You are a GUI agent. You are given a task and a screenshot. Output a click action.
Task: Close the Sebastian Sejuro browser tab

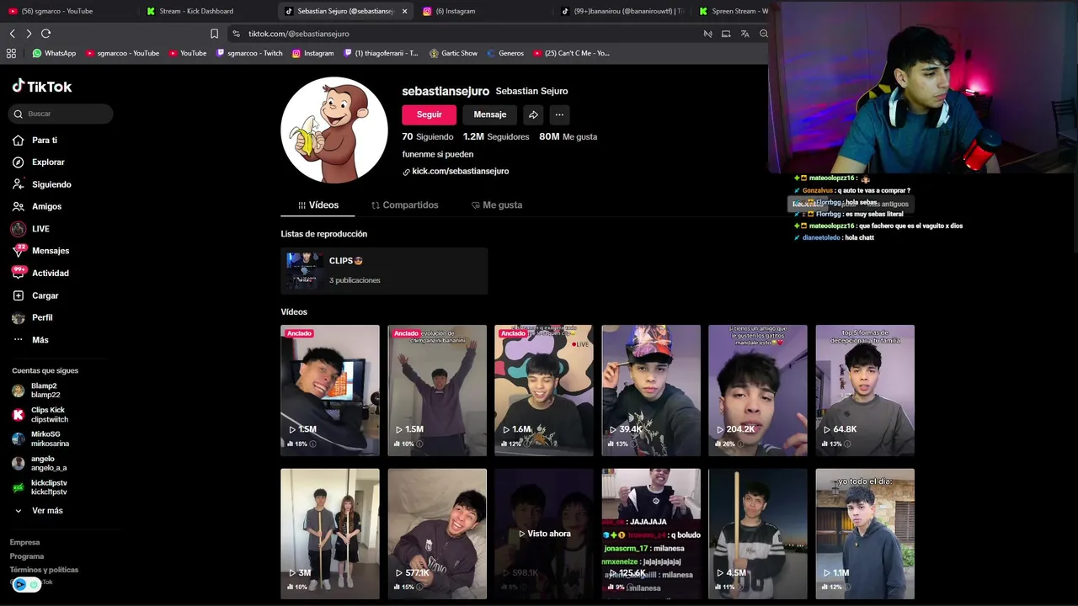click(x=404, y=11)
